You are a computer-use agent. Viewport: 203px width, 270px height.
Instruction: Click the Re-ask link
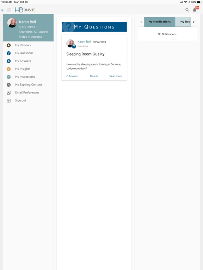(x=94, y=76)
